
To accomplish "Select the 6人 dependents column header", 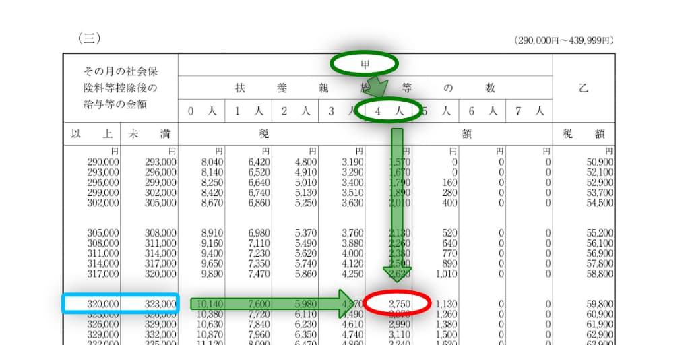I will pos(482,111).
